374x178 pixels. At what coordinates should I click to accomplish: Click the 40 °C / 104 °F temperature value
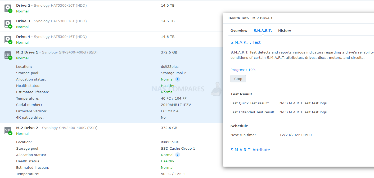tap(174, 99)
